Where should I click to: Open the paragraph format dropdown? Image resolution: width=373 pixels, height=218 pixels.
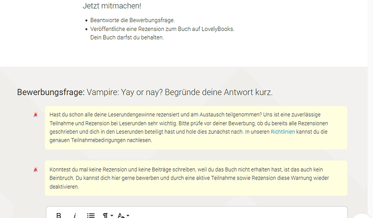point(108,215)
